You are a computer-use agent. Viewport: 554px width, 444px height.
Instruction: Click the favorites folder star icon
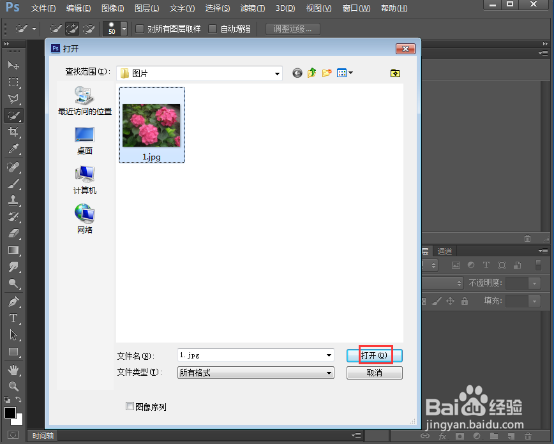(x=395, y=73)
